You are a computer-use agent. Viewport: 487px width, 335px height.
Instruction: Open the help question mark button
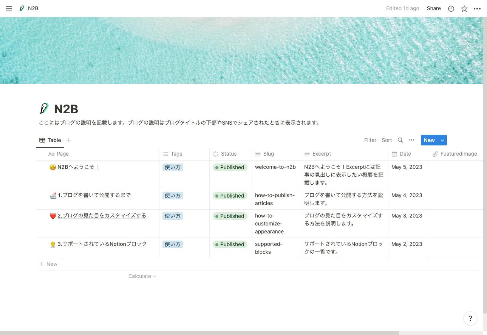point(470,318)
